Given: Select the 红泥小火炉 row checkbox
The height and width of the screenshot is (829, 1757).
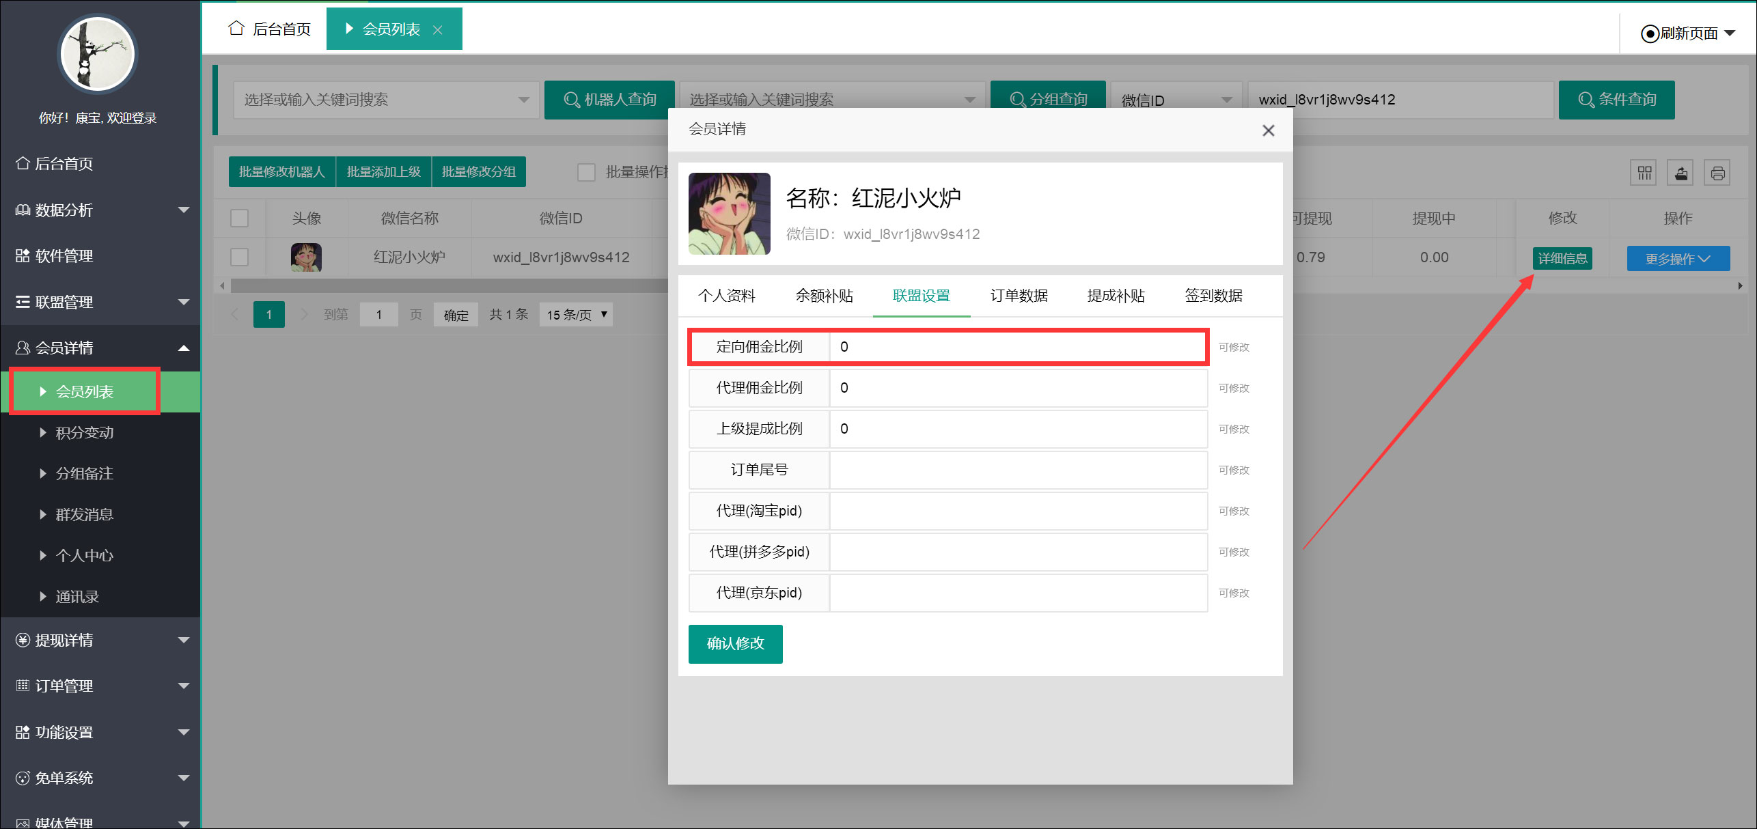Looking at the screenshot, I should tap(239, 257).
